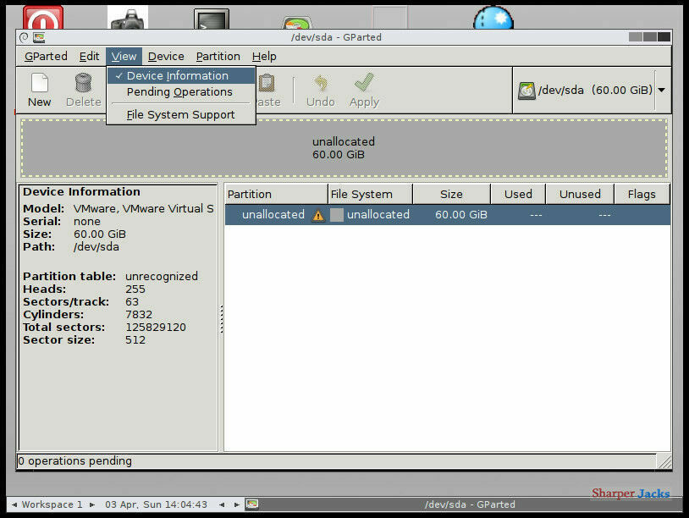Sort by the Flags column header
Screen dimensions: 689x518
[642, 194]
